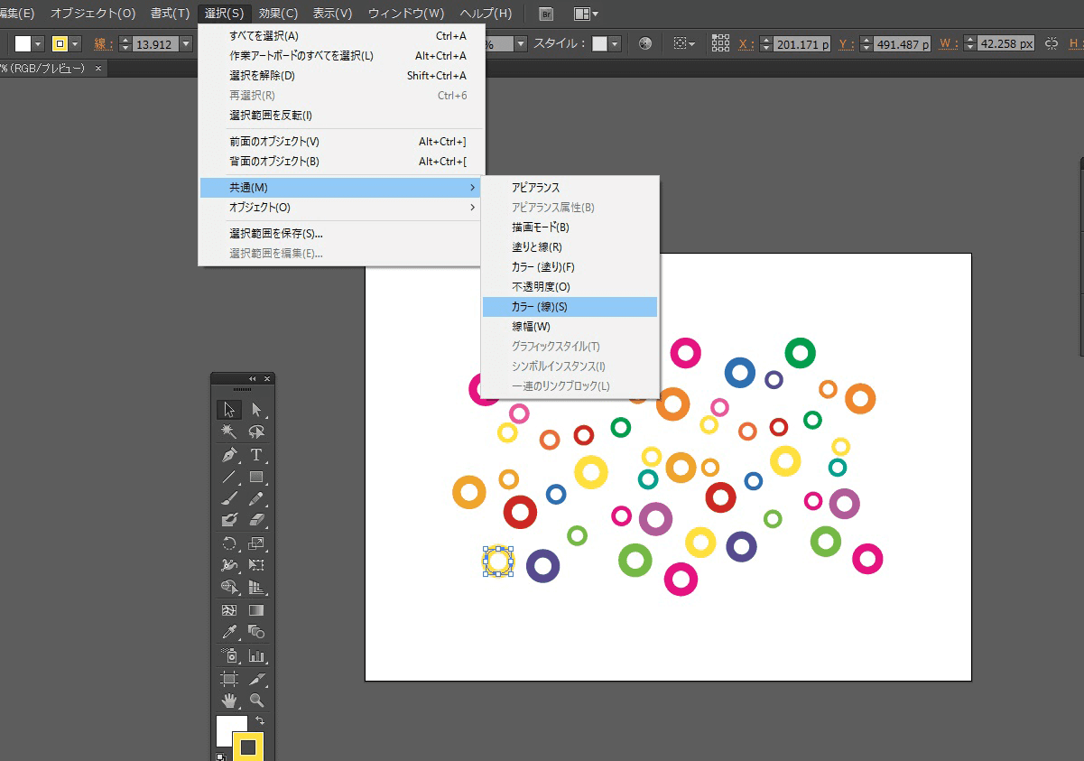This screenshot has width=1084, height=761.
Task: Choose カラー (線)(S) in submenu
Action: coord(570,307)
